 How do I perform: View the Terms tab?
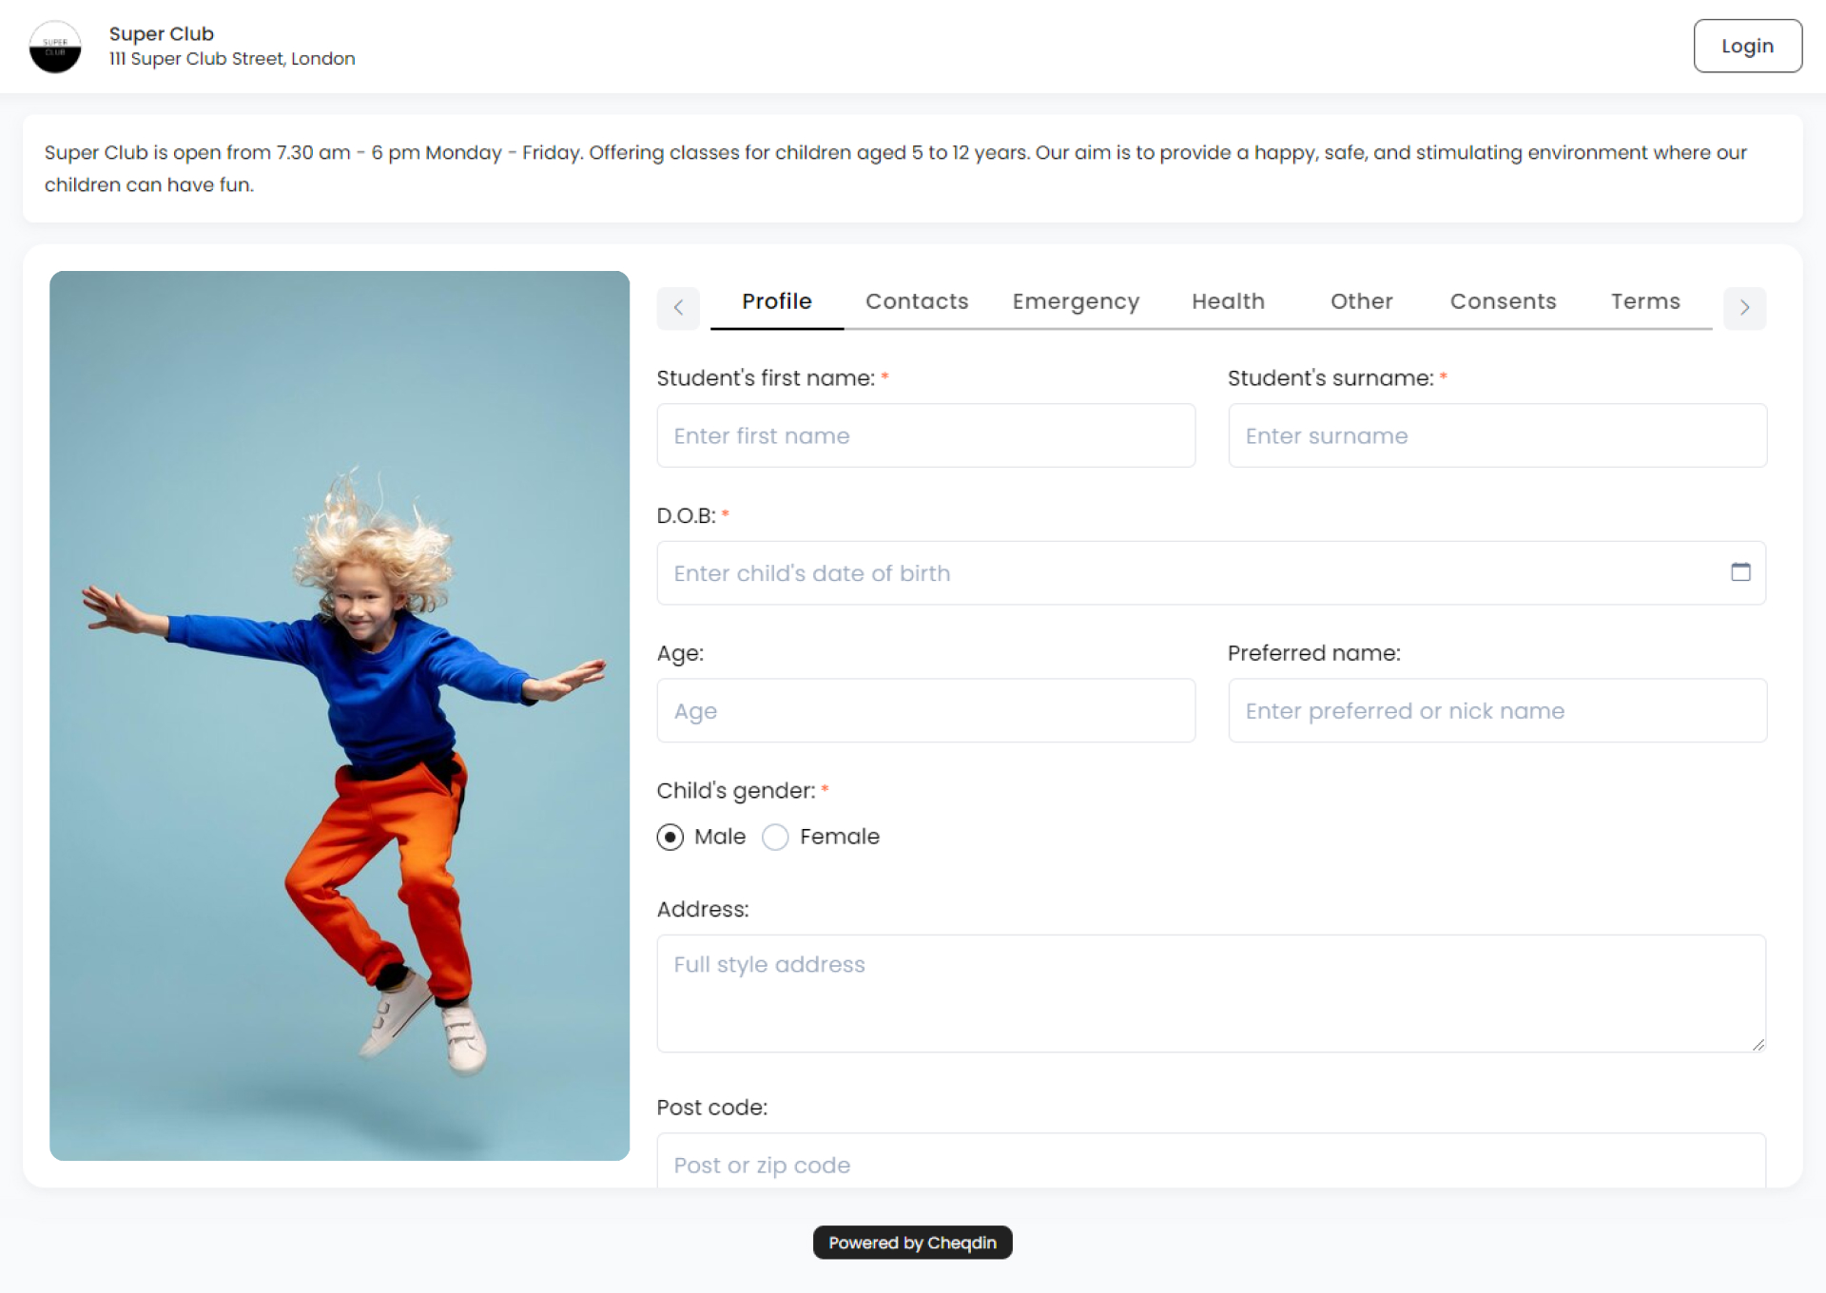click(1645, 301)
